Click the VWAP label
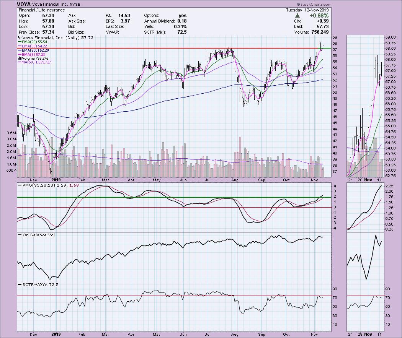 coord(112,32)
